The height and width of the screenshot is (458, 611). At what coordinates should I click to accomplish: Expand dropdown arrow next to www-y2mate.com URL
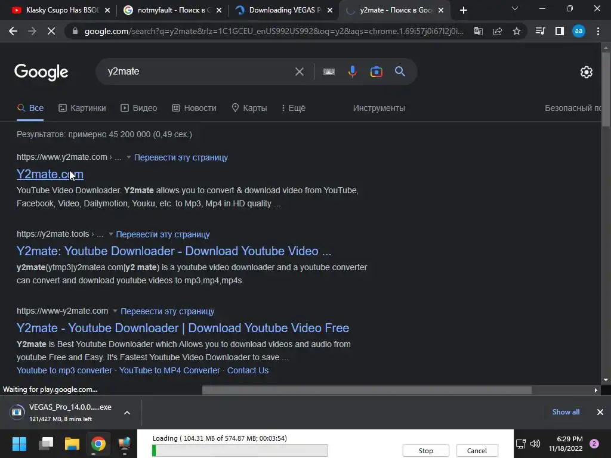pos(115,311)
